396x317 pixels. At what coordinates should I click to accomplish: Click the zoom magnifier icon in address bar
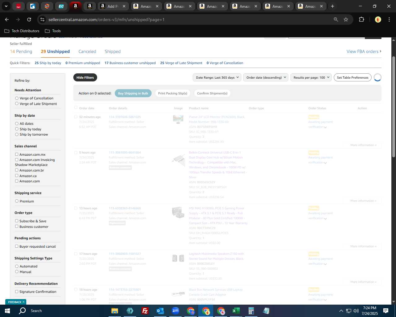click(336, 20)
